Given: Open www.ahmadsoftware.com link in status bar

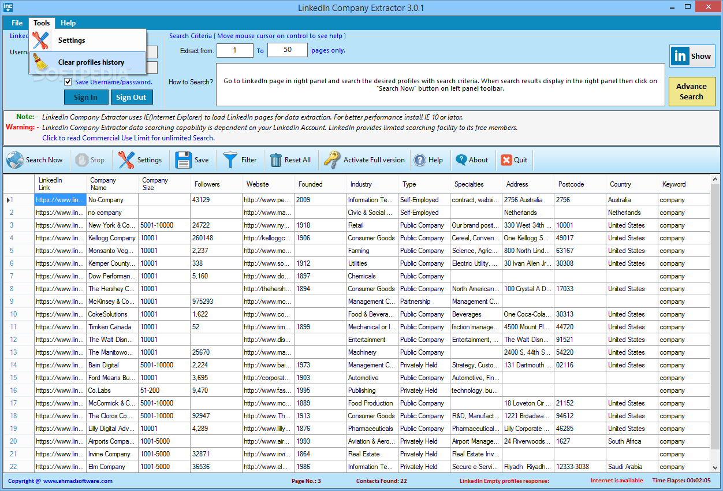Looking at the screenshot, I should (78, 481).
